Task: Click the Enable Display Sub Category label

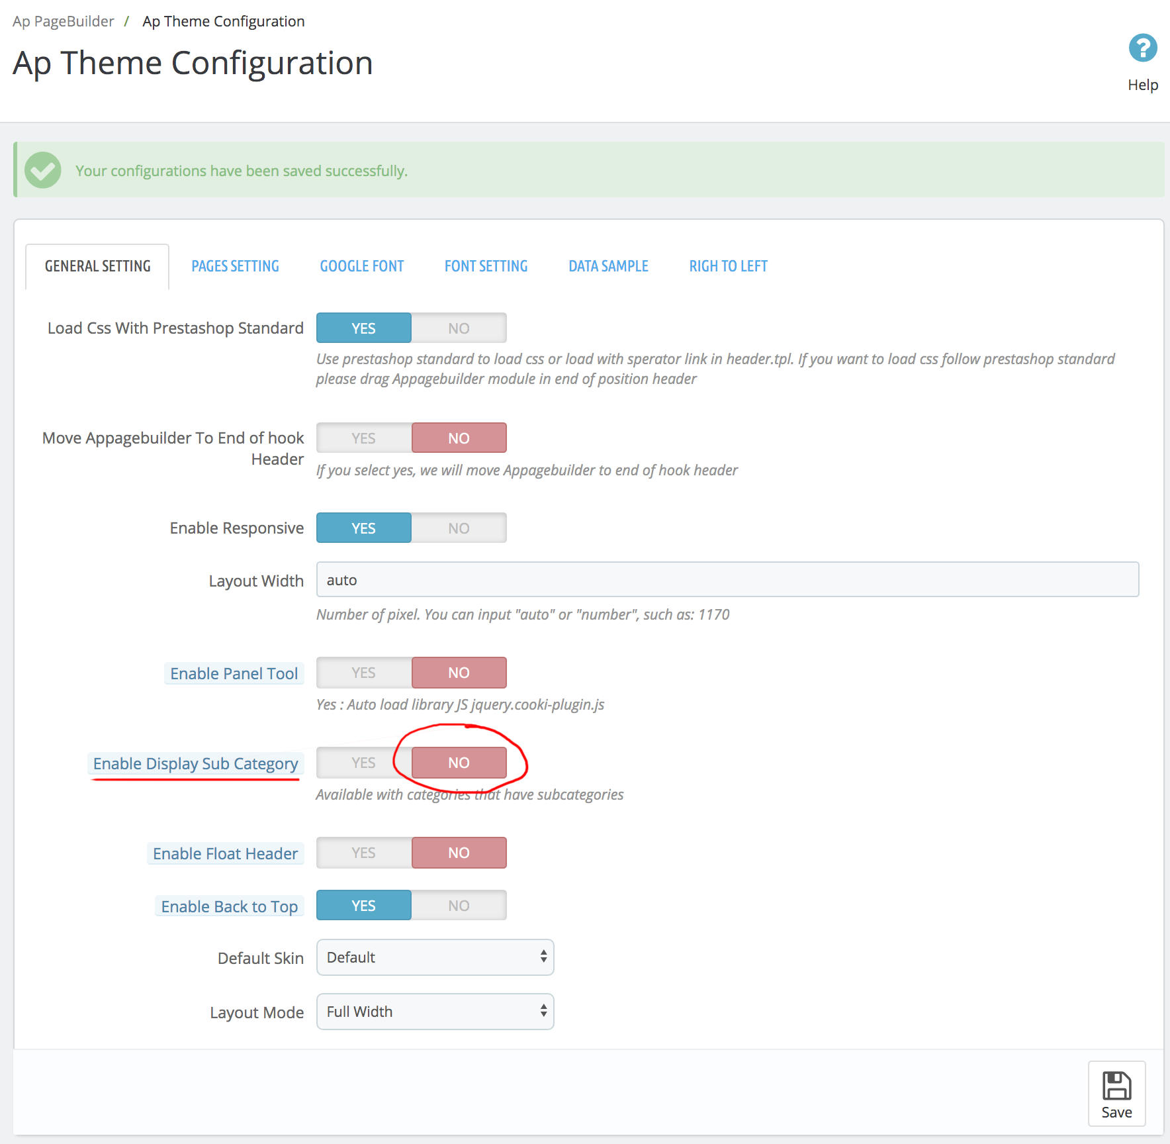Action: coord(195,763)
